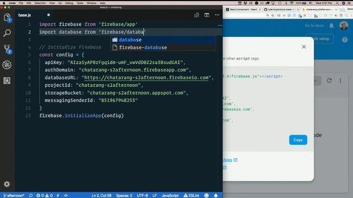Click the Web setup button
The width and height of the screenshot is (353, 198).
pos(320,39)
